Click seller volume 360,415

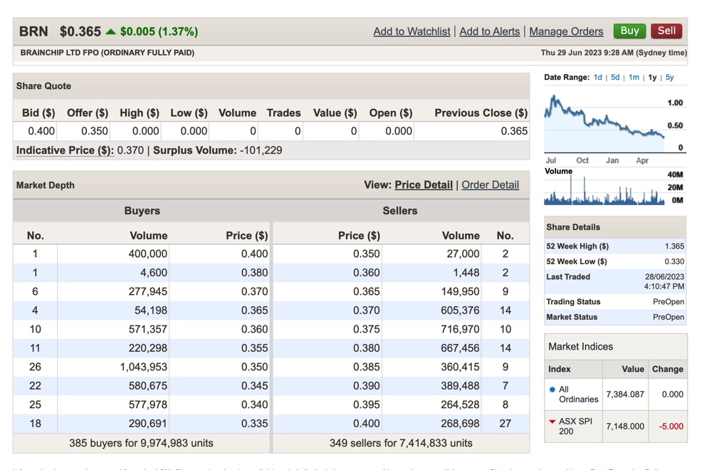(x=460, y=367)
